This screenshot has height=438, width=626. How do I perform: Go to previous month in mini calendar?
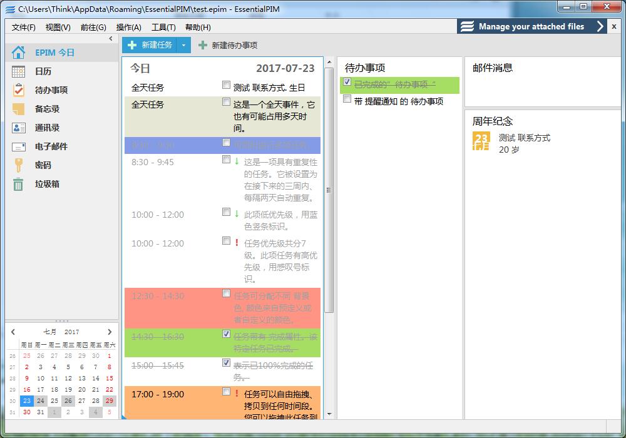(x=13, y=332)
